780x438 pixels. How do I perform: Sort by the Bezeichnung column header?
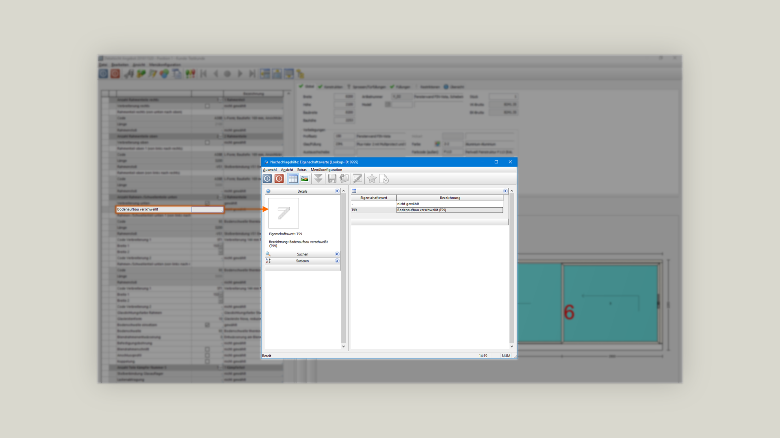coord(450,198)
